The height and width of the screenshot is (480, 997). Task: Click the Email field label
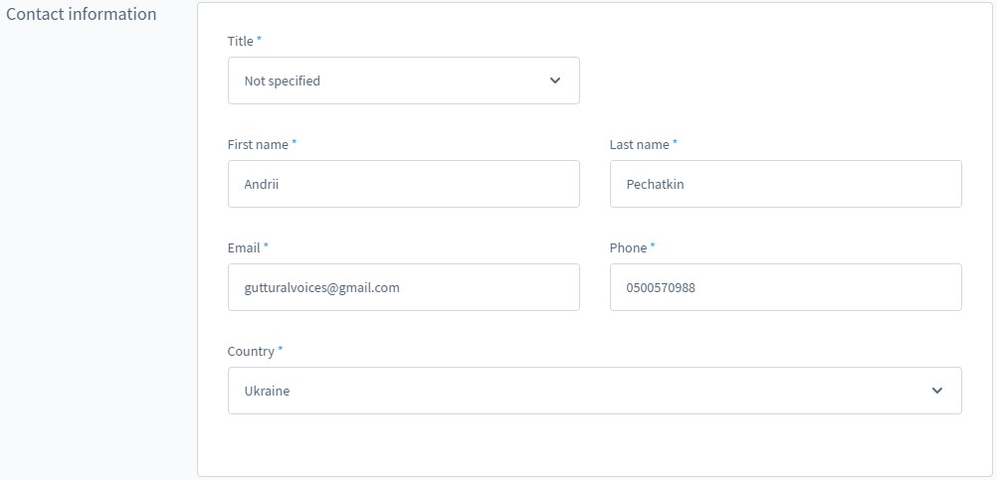[244, 247]
